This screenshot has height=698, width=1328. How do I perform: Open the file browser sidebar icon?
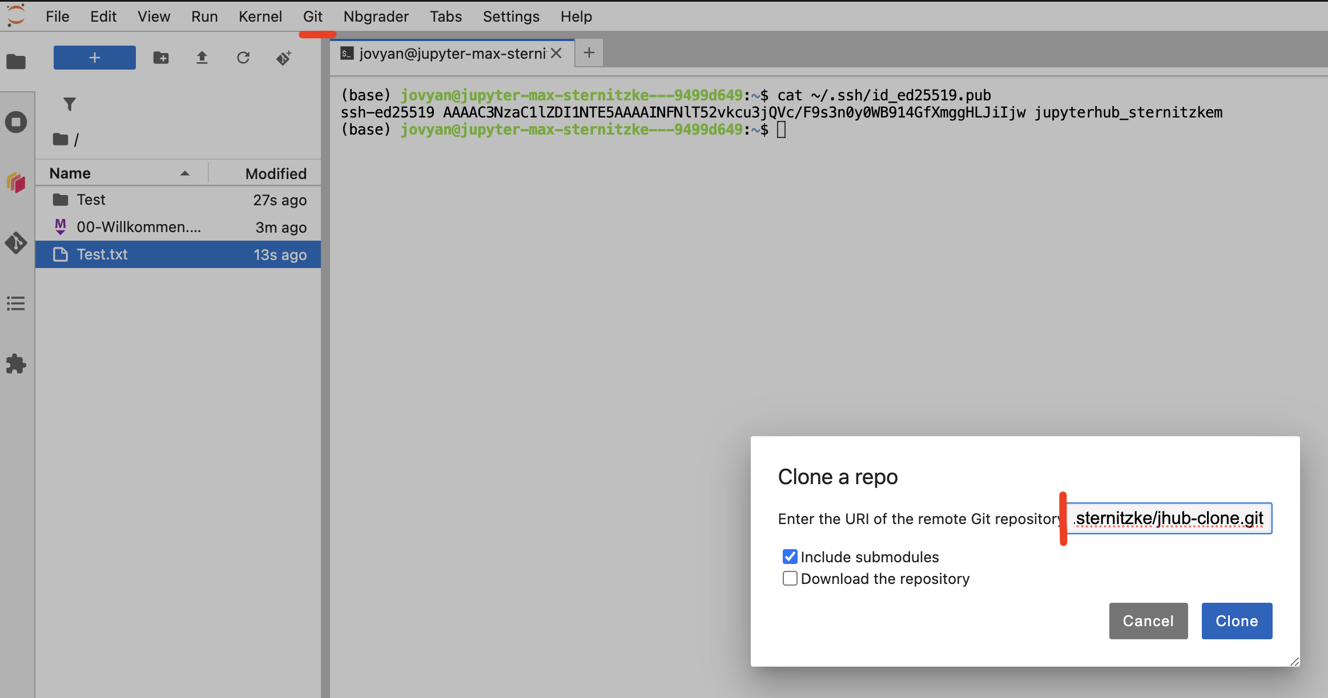(x=16, y=62)
